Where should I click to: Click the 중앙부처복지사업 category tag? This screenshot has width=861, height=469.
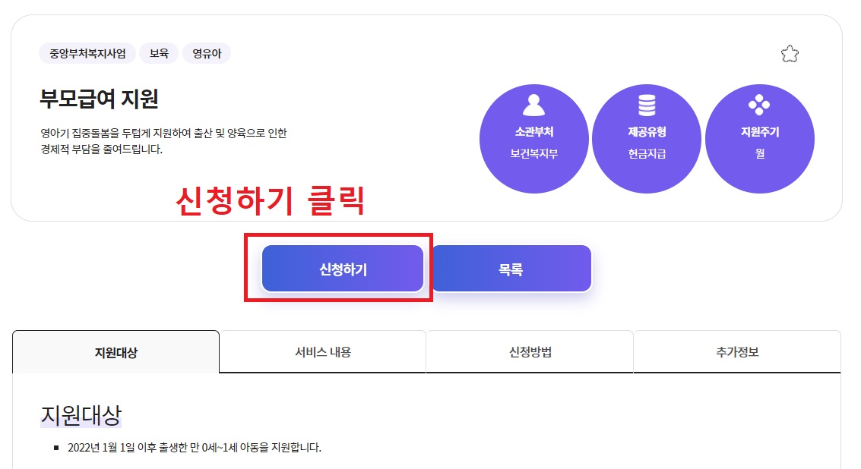(x=86, y=53)
